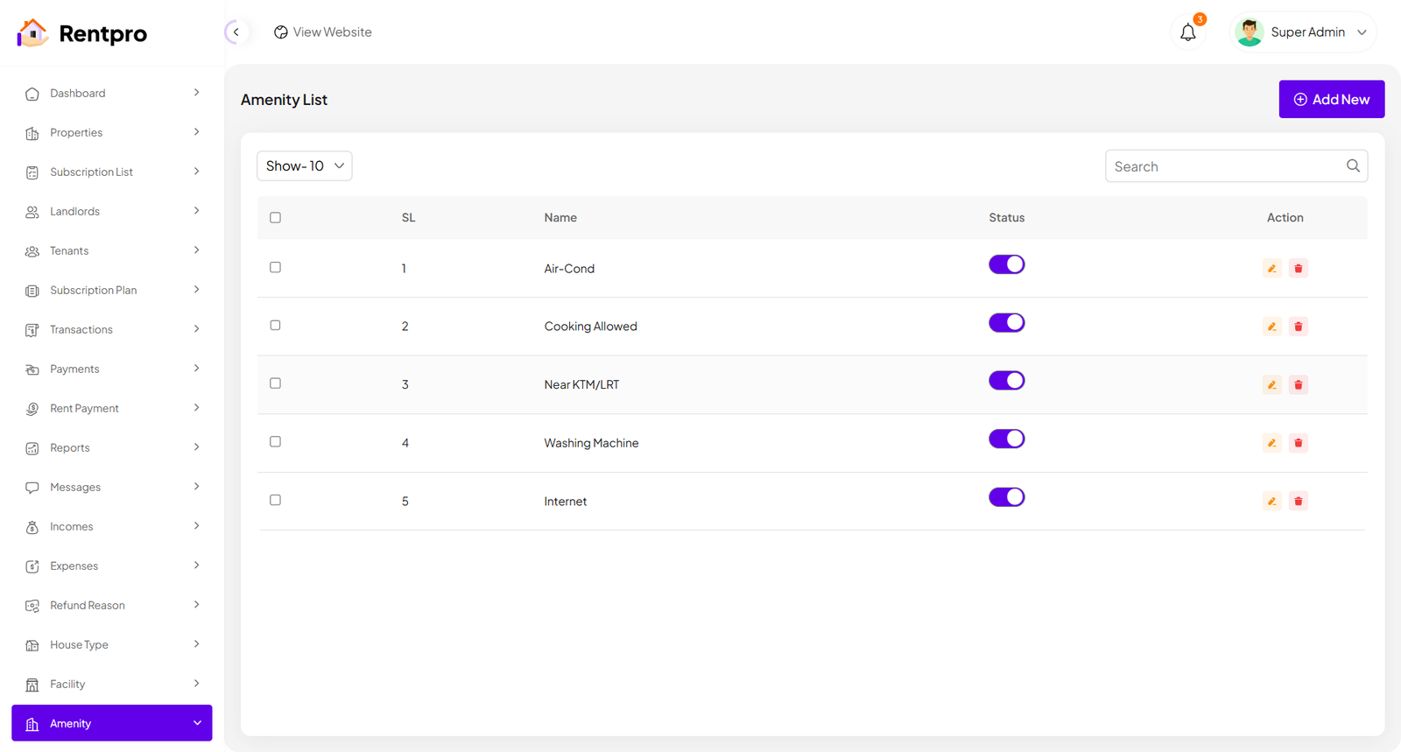This screenshot has width=1401, height=752.
Task: Open the View Website link
Action: [x=323, y=32]
